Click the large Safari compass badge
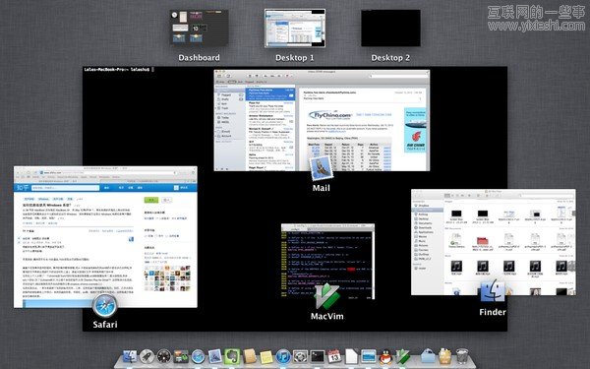The width and height of the screenshot is (590, 369). [x=104, y=306]
